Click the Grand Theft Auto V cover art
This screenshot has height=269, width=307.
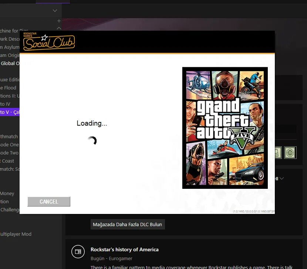(225, 128)
